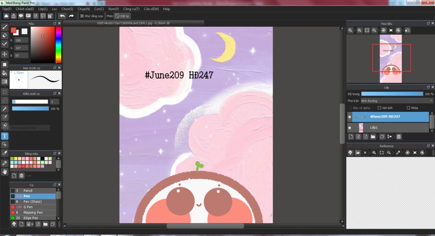
Task: Select the Text tool
Action: pos(4,136)
